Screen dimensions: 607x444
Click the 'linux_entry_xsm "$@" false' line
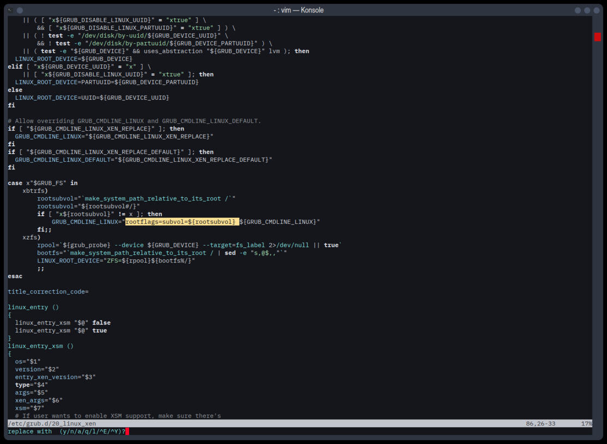pos(63,323)
